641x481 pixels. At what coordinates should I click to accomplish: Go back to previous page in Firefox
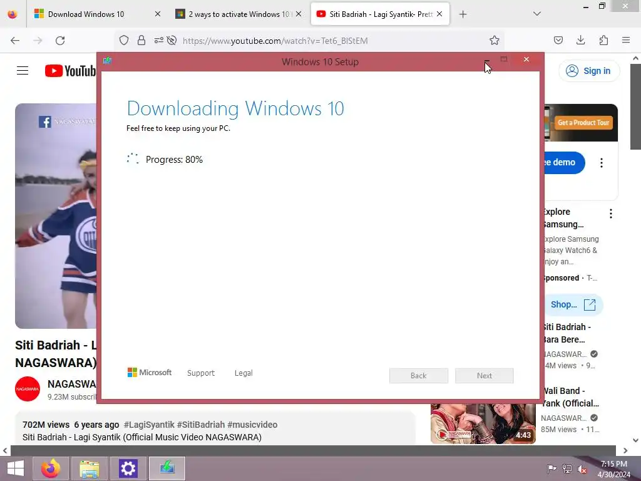pos(15,41)
